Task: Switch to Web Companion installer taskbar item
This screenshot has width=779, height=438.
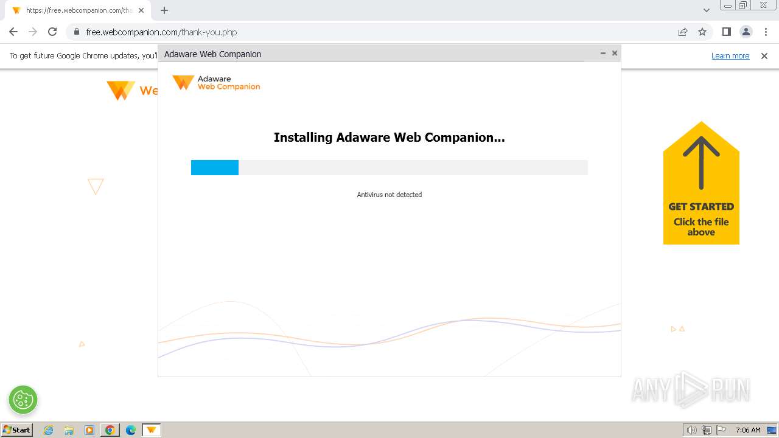Action: tap(151, 430)
